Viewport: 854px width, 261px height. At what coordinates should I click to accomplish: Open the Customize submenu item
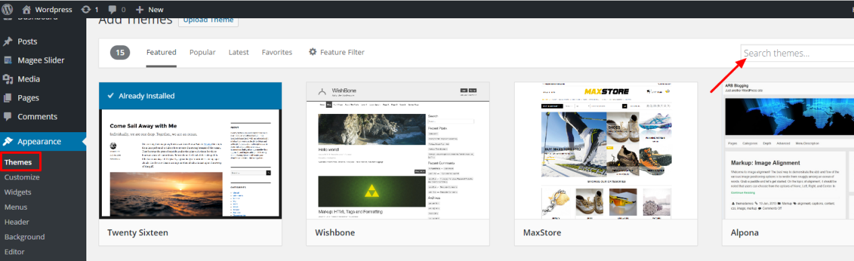pyautogui.click(x=22, y=177)
